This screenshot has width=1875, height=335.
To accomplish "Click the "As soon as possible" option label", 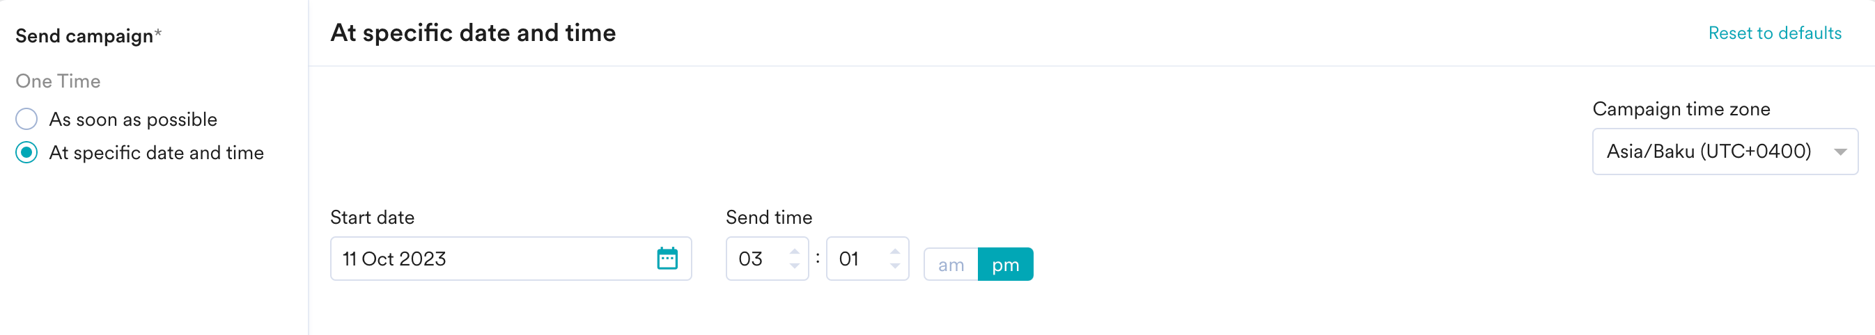I will pyautogui.click(x=133, y=119).
